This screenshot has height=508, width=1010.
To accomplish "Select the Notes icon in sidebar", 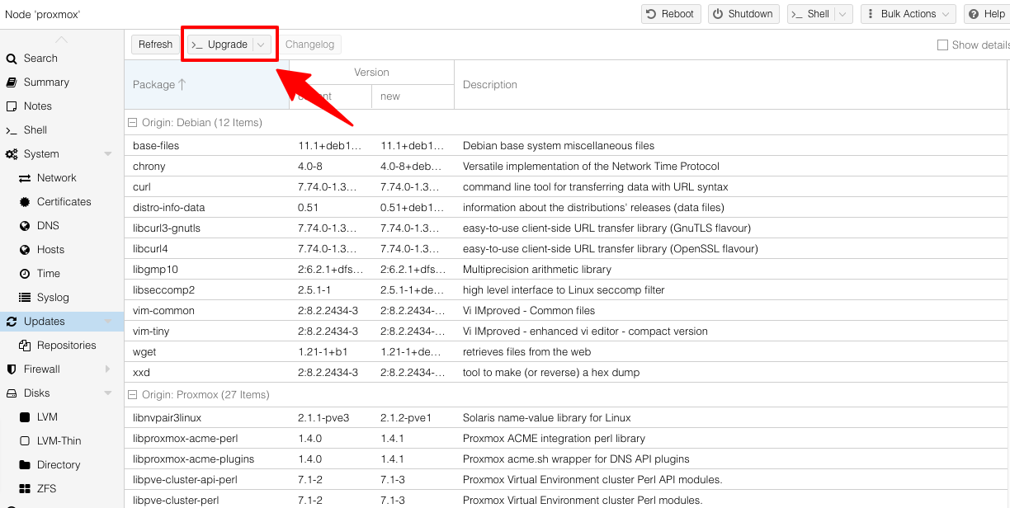I will 12,106.
